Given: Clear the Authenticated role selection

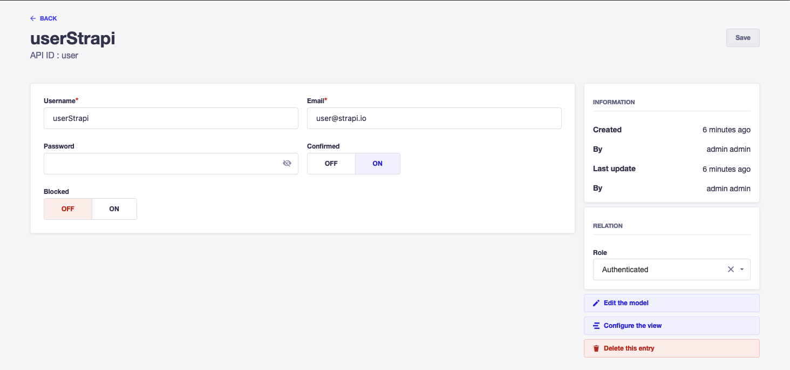Looking at the screenshot, I should pos(731,269).
